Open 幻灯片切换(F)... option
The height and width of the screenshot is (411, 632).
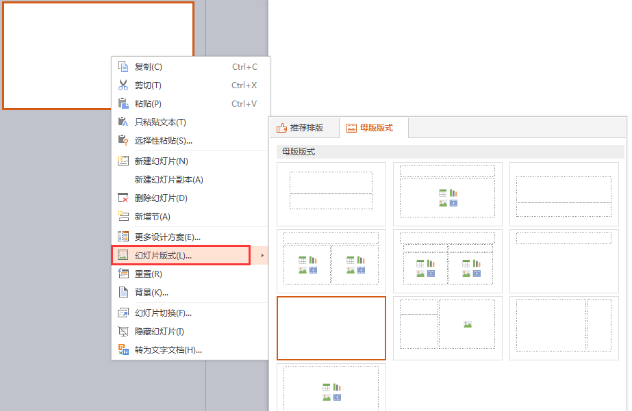(x=190, y=313)
